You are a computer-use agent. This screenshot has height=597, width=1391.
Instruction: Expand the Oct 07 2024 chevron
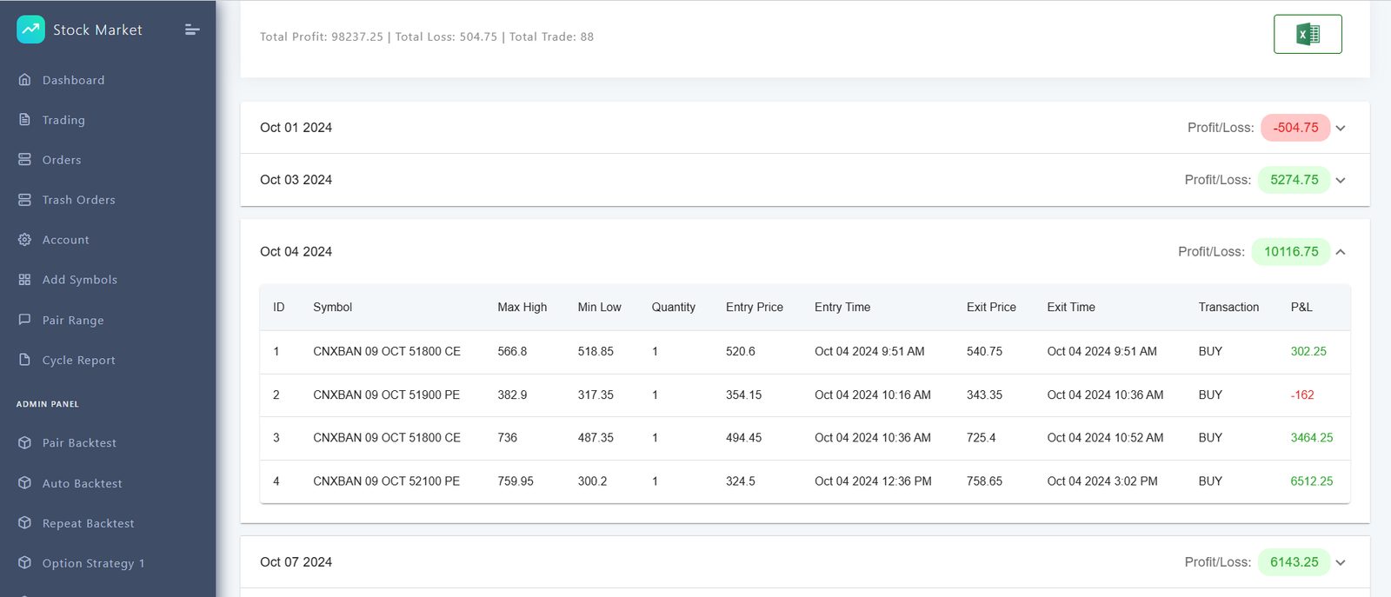point(1341,562)
